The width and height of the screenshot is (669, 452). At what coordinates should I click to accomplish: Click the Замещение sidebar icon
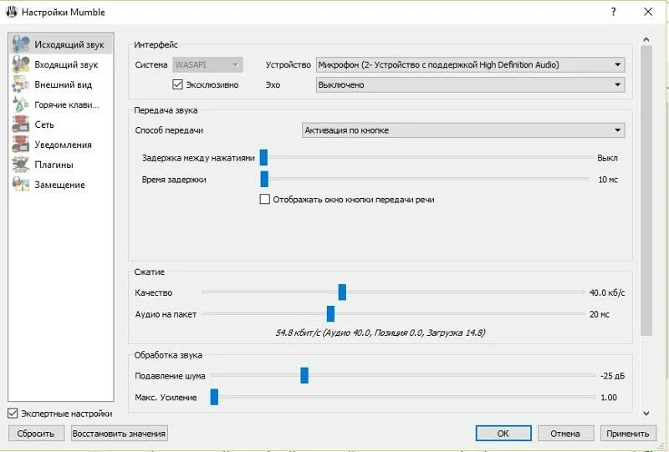(x=20, y=184)
